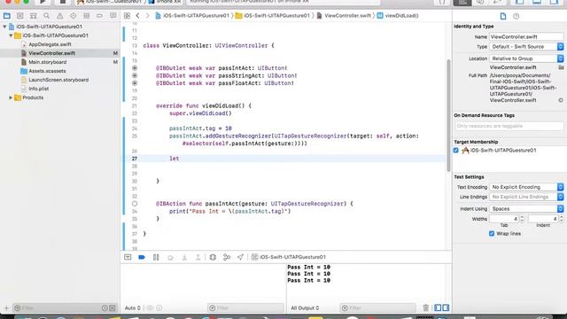Click the Add button in navigator footer
The width and height of the screenshot is (567, 319).
(6, 308)
